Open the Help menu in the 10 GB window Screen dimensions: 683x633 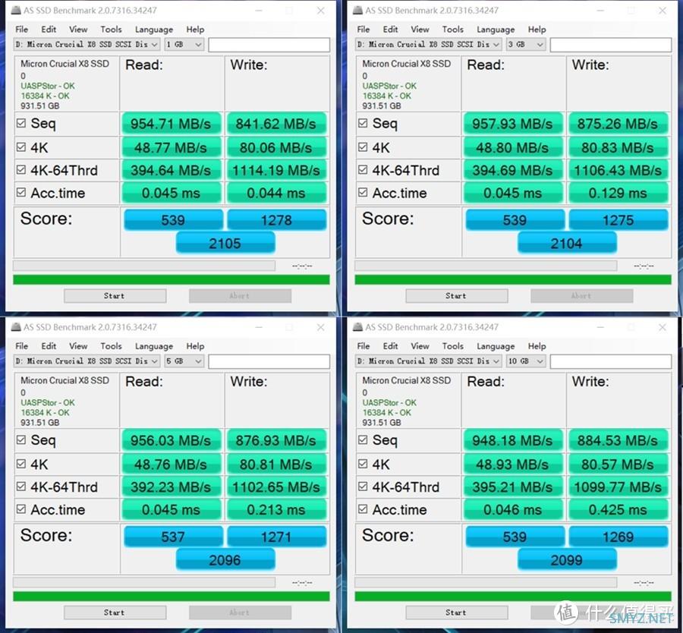pos(537,346)
